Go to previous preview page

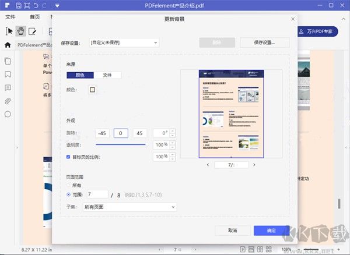tap(208, 165)
